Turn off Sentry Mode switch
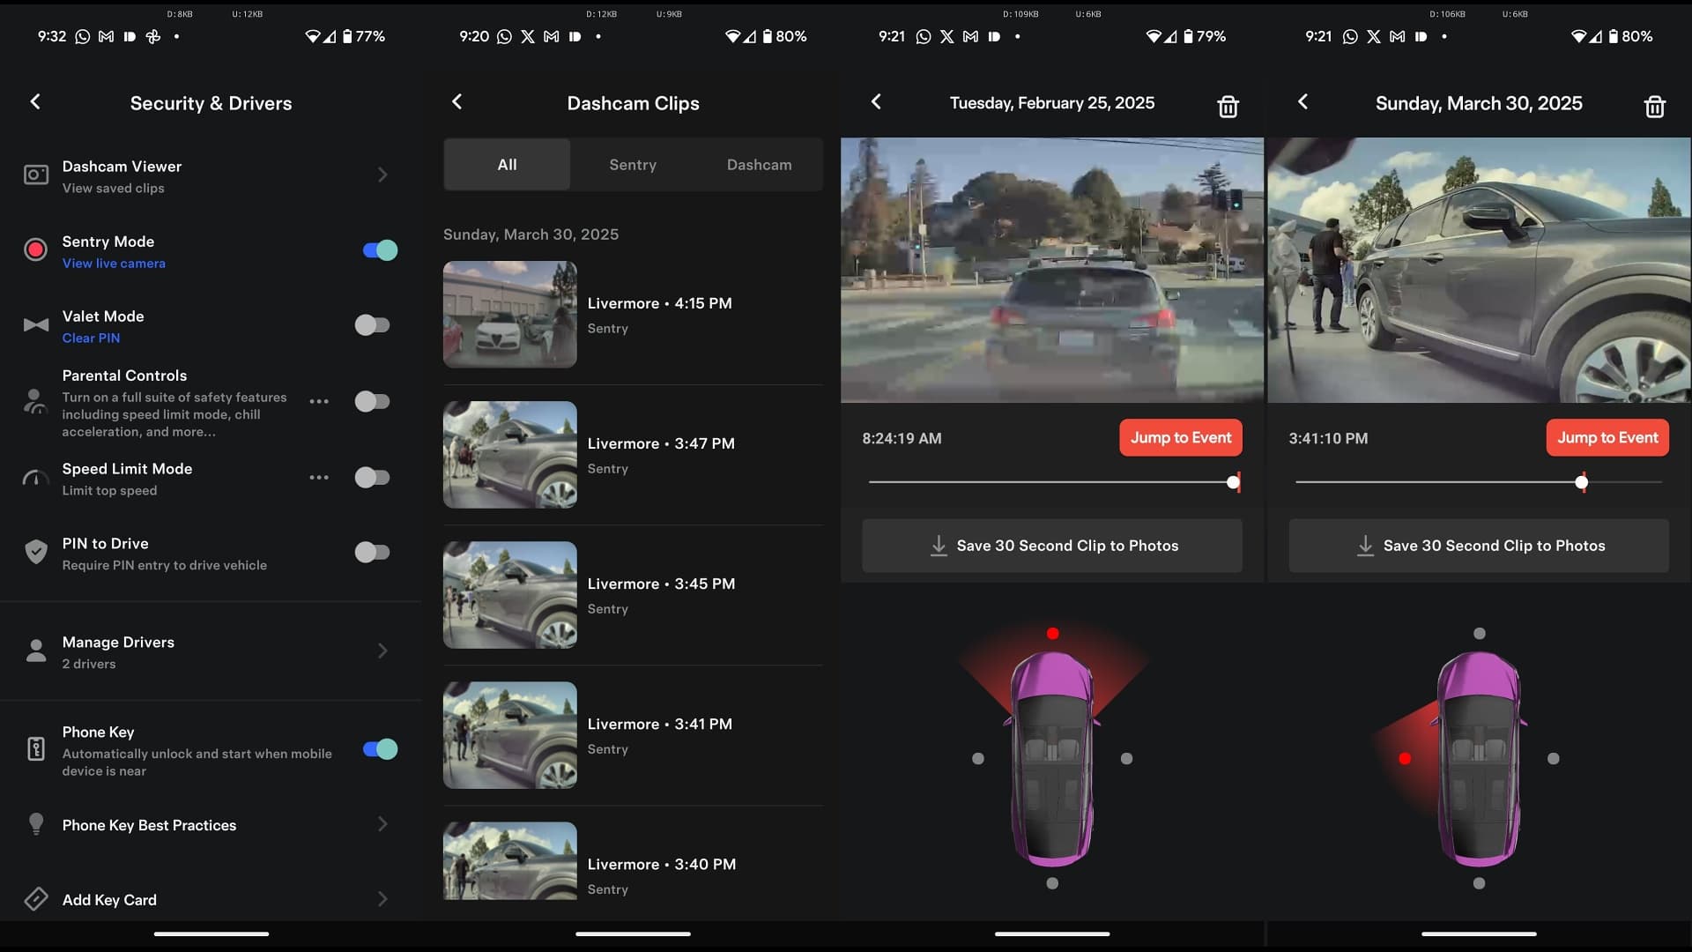Screen dimensions: 1692x952 tap(380, 250)
